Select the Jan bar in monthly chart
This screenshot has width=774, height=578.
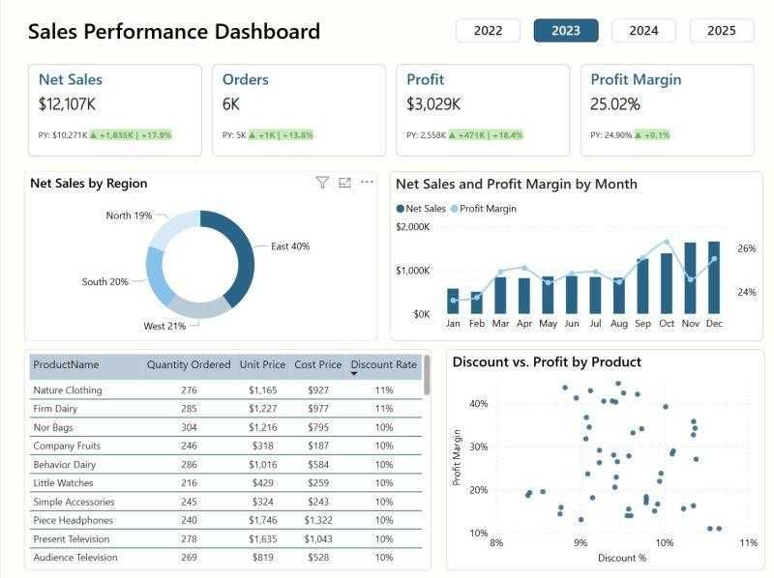[453, 302]
